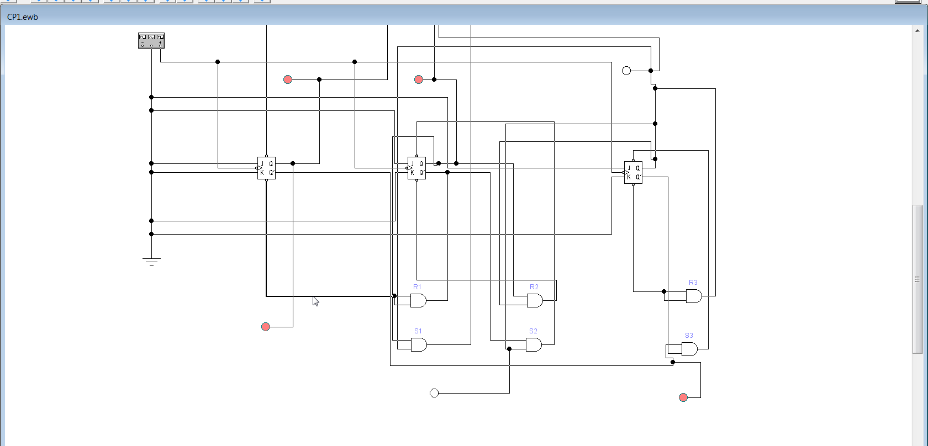The width and height of the screenshot is (928, 446).
Task: Click white probe above the right flip-flop
Action: pyautogui.click(x=626, y=71)
